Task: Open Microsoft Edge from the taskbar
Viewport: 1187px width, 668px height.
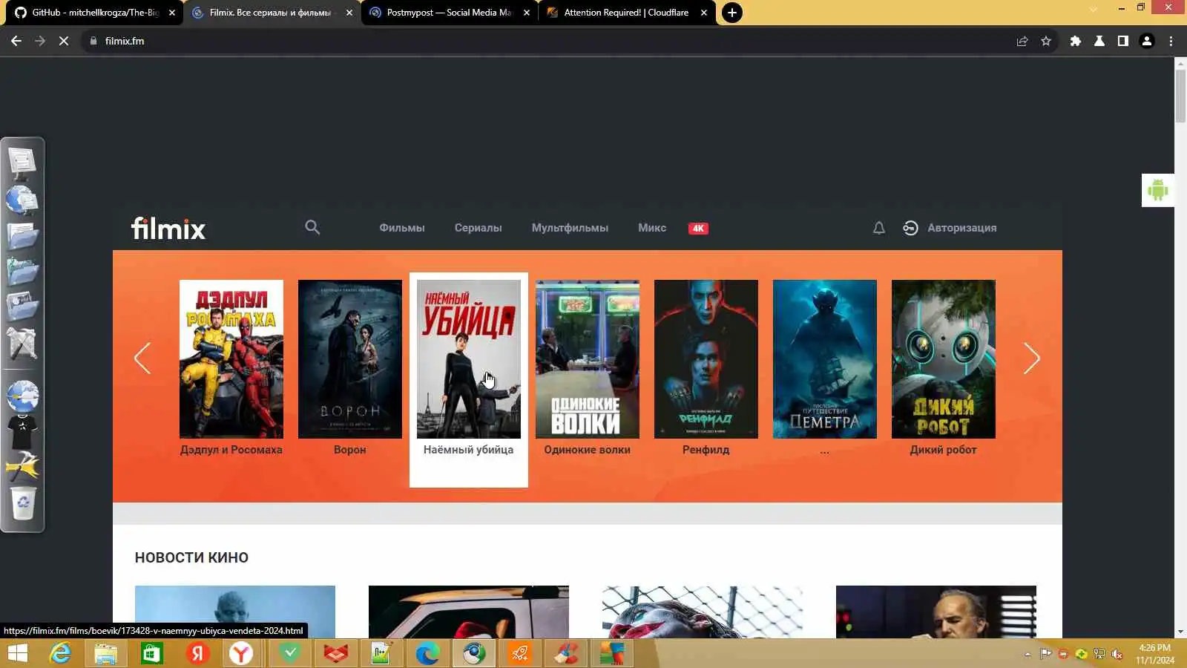Action: pos(427,653)
